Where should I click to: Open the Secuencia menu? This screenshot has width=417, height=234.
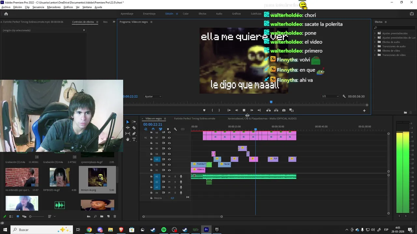coord(38,7)
